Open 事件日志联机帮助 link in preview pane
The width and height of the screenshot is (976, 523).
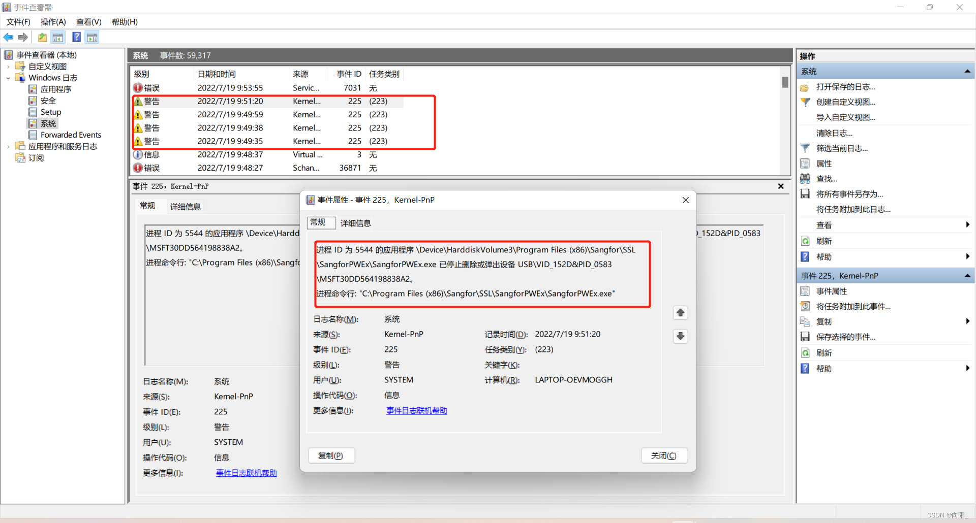point(247,473)
